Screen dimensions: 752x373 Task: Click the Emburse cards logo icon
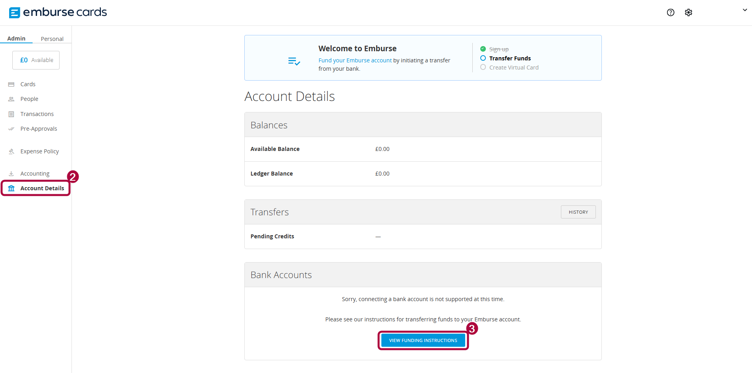point(14,13)
